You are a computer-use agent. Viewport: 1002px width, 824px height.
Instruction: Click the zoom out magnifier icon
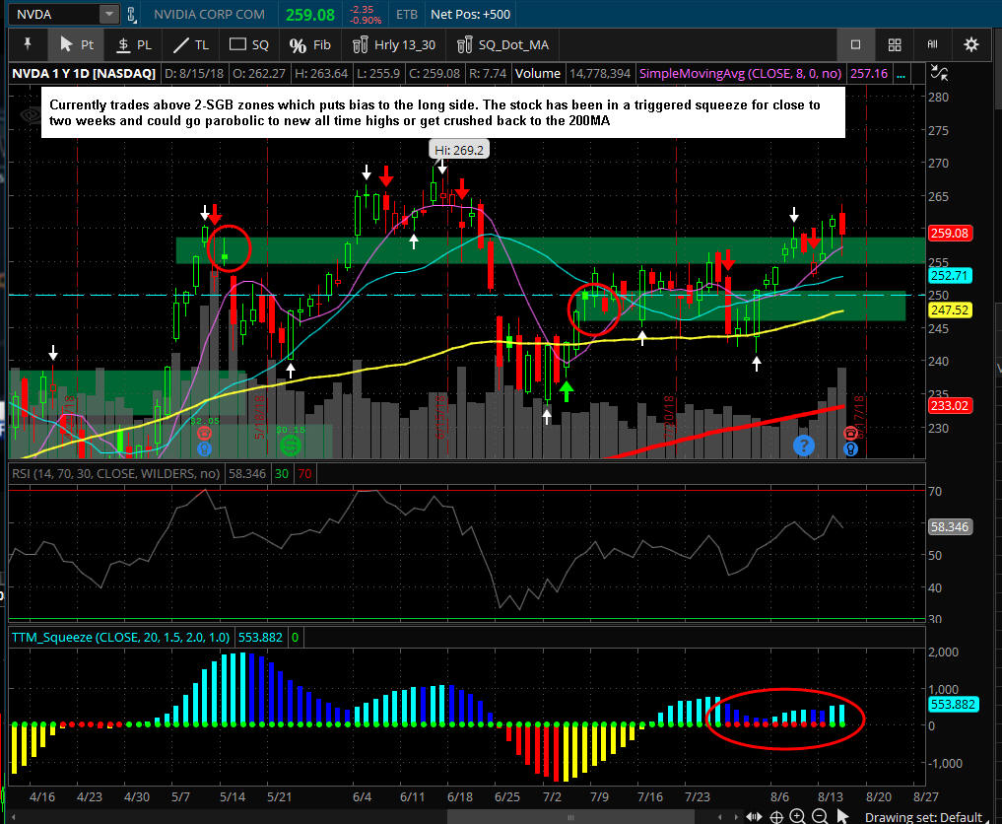coord(819,816)
